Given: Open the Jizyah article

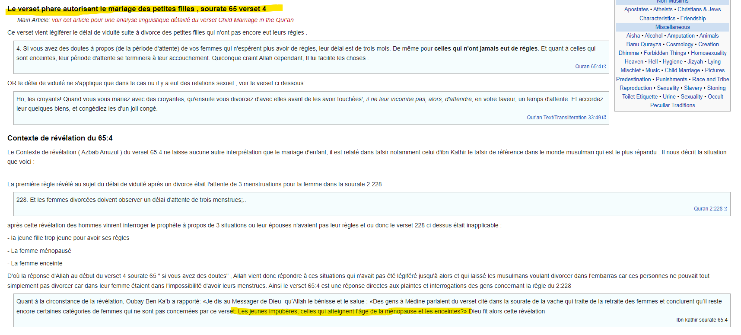Looking at the screenshot, I should point(695,61).
